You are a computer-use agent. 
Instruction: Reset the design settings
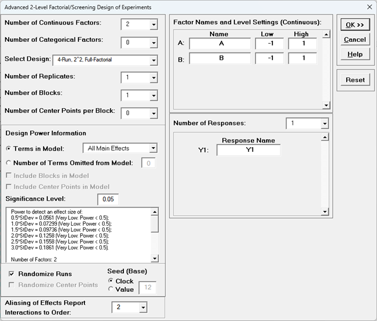[x=354, y=80]
